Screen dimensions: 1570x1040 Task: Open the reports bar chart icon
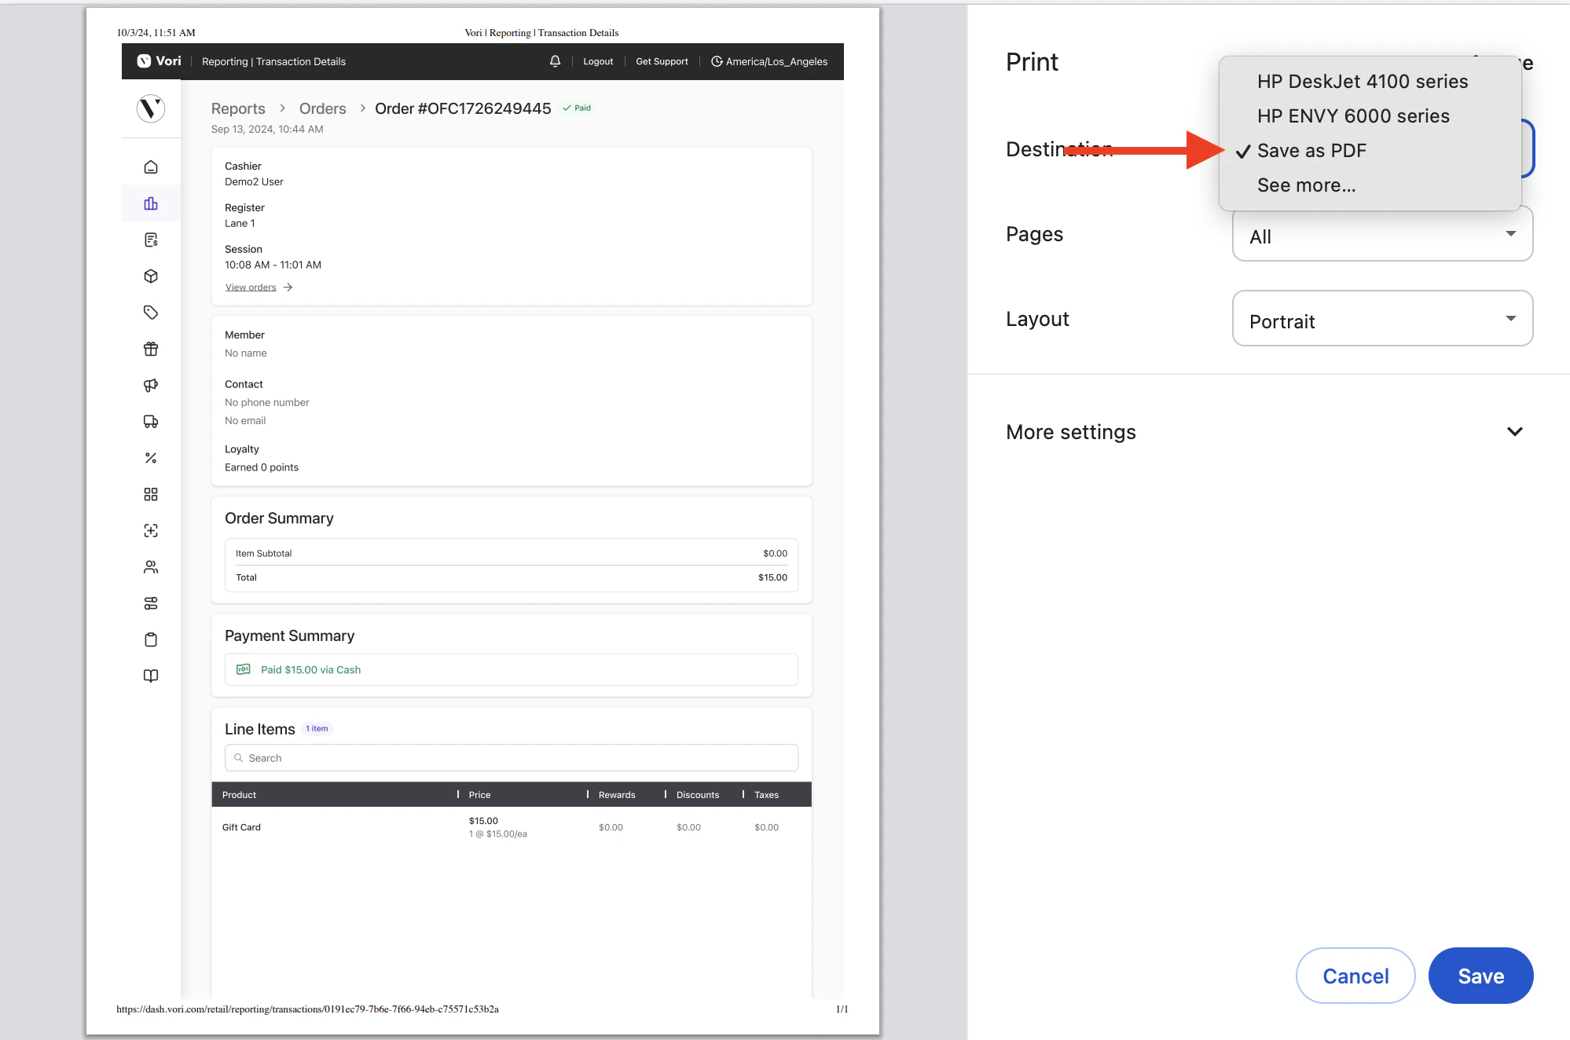151,203
